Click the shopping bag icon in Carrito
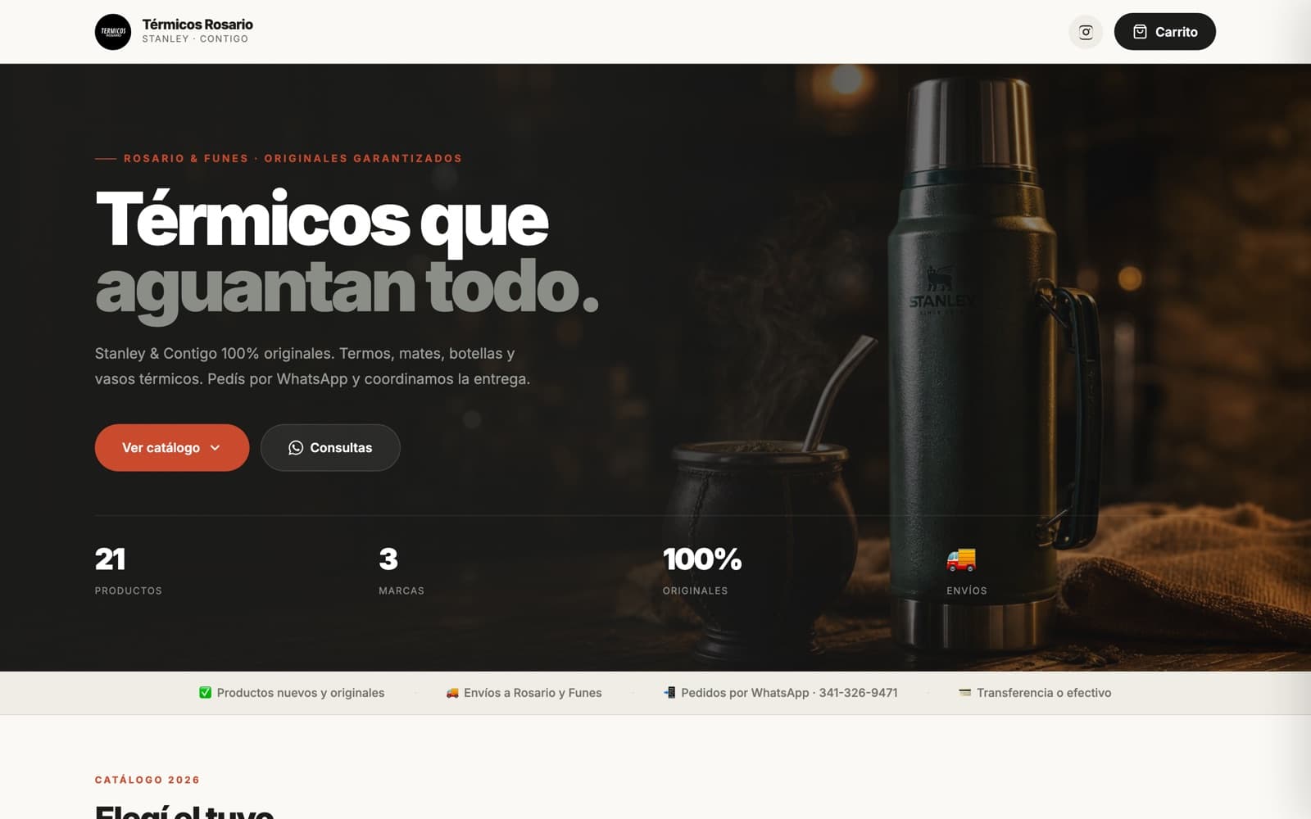Screen dimensions: 1311x819 1140,32
